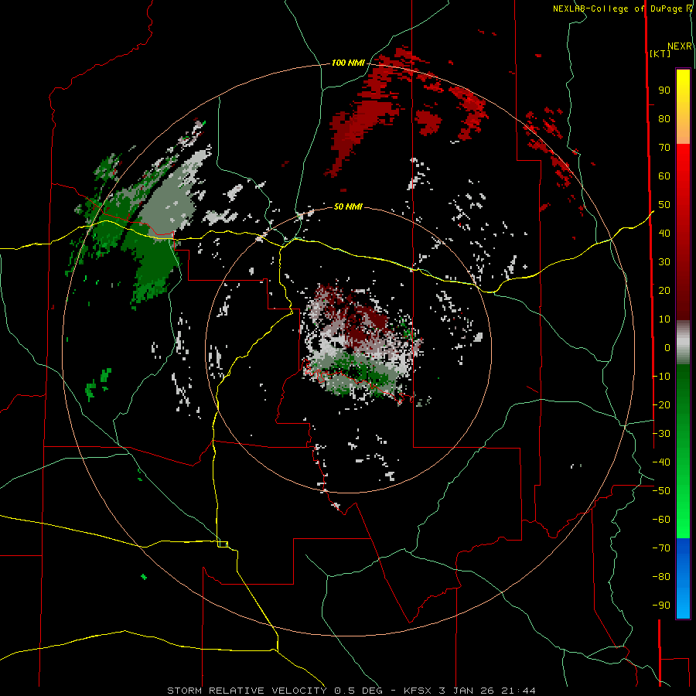Click the -40 value on velocity scale

click(x=661, y=462)
